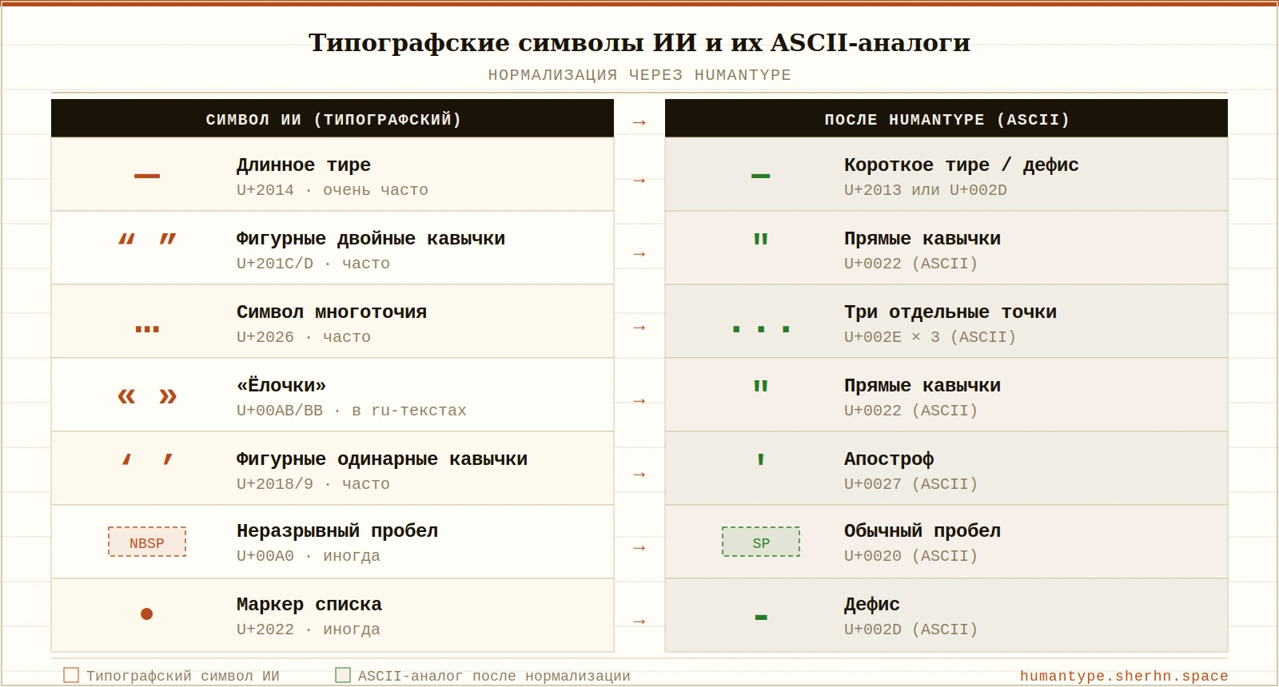Click 'U+2013 или U+002D' text

926,190
